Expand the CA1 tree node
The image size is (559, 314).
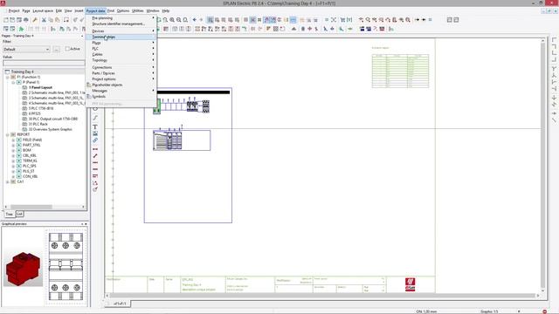click(8, 181)
